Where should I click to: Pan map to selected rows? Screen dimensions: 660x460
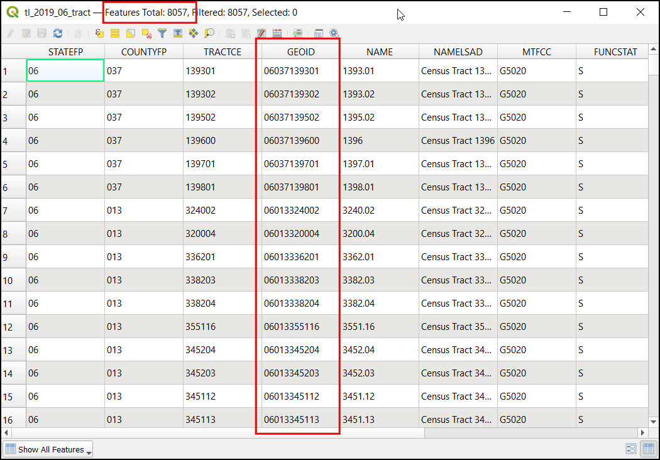pyautogui.click(x=194, y=34)
